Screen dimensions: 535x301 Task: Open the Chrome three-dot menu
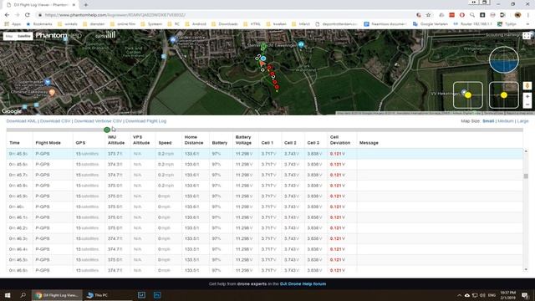point(527,15)
